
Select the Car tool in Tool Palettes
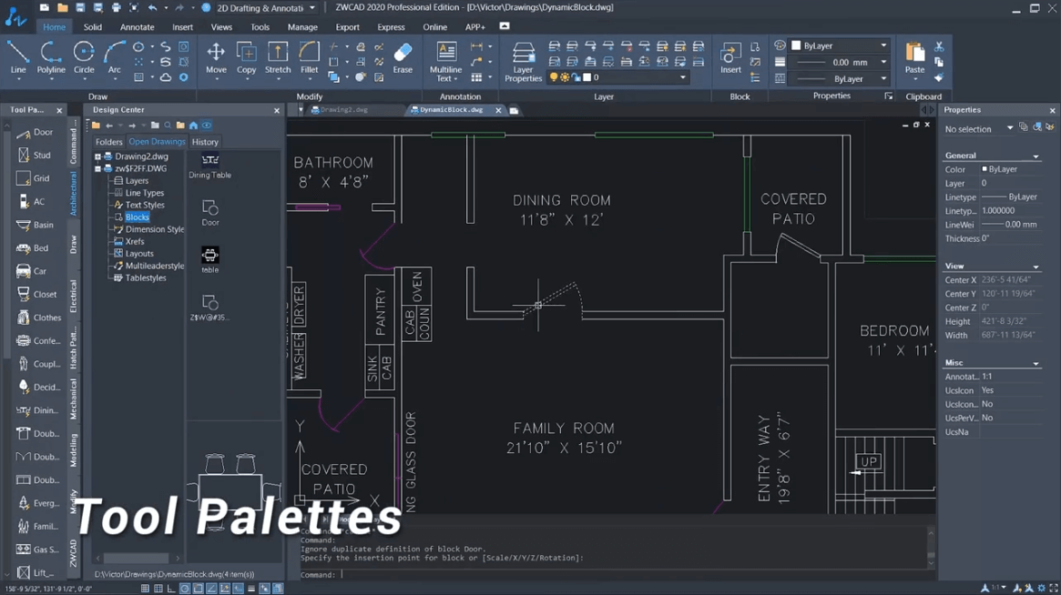tap(33, 271)
